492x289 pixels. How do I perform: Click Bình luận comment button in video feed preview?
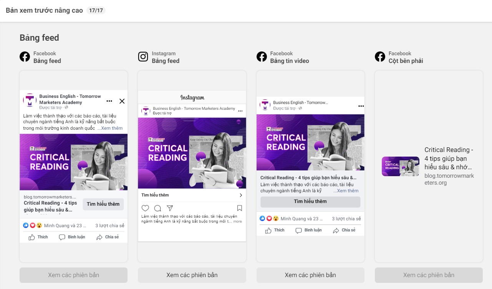[309, 230]
